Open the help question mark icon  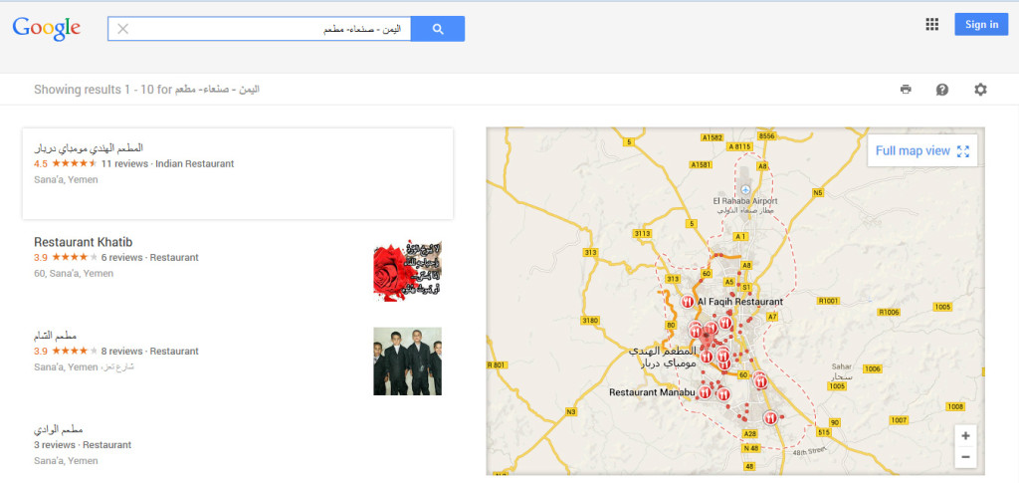[x=942, y=90]
